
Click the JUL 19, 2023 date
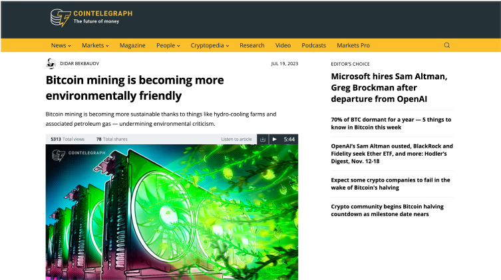(x=284, y=64)
